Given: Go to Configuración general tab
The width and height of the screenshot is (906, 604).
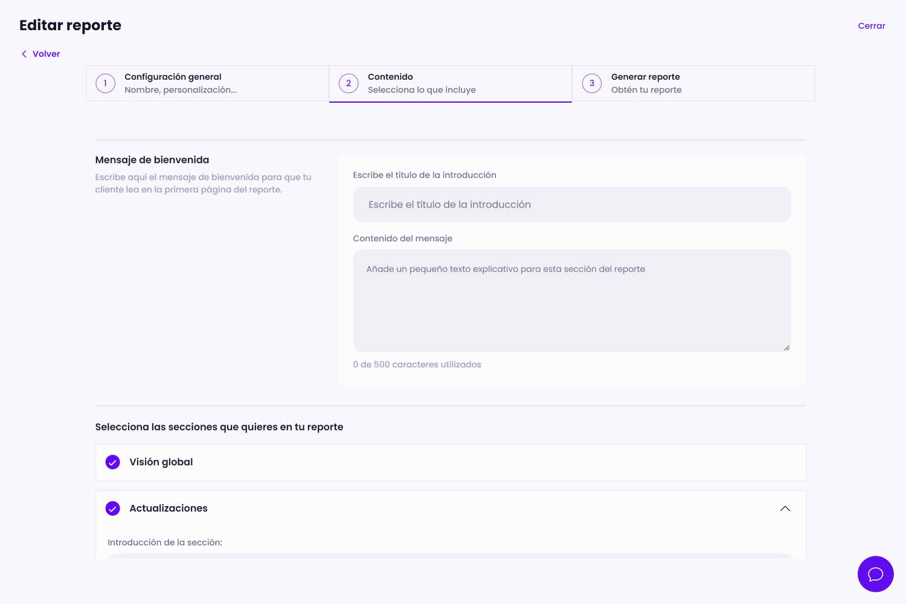Looking at the screenshot, I should click(207, 83).
